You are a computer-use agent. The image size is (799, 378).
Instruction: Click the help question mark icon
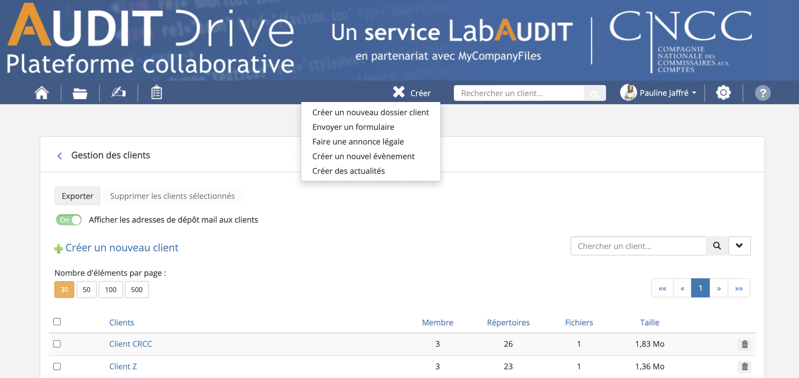tap(763, 93)
